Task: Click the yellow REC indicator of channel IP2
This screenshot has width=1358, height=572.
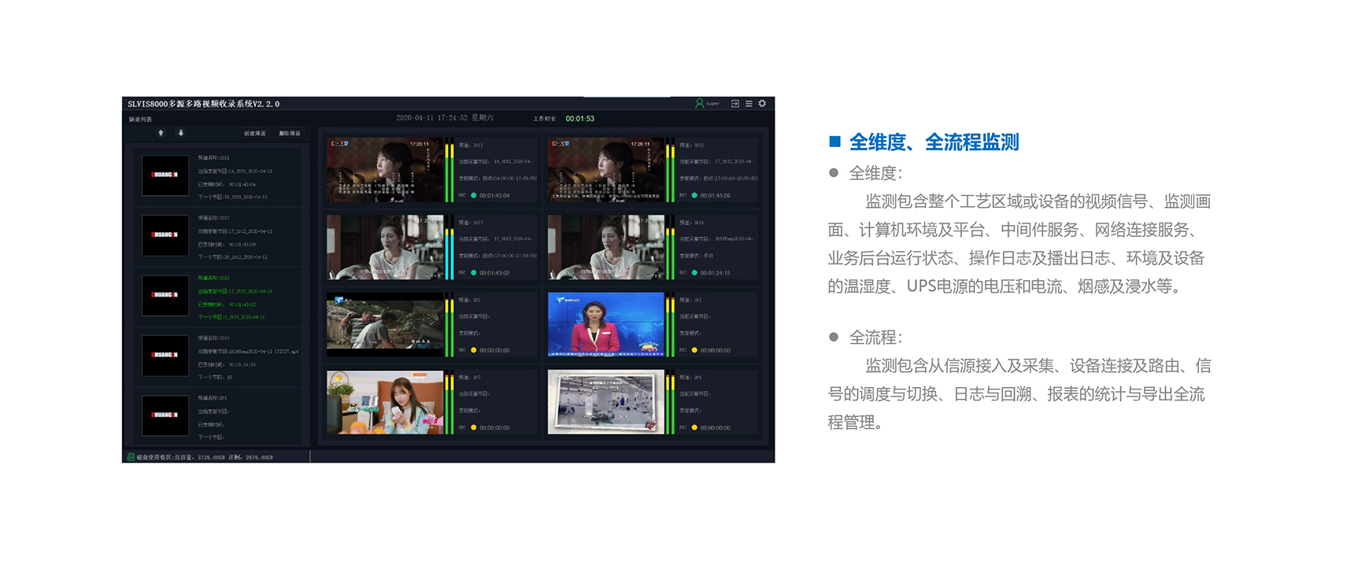Action: [694, 350]
